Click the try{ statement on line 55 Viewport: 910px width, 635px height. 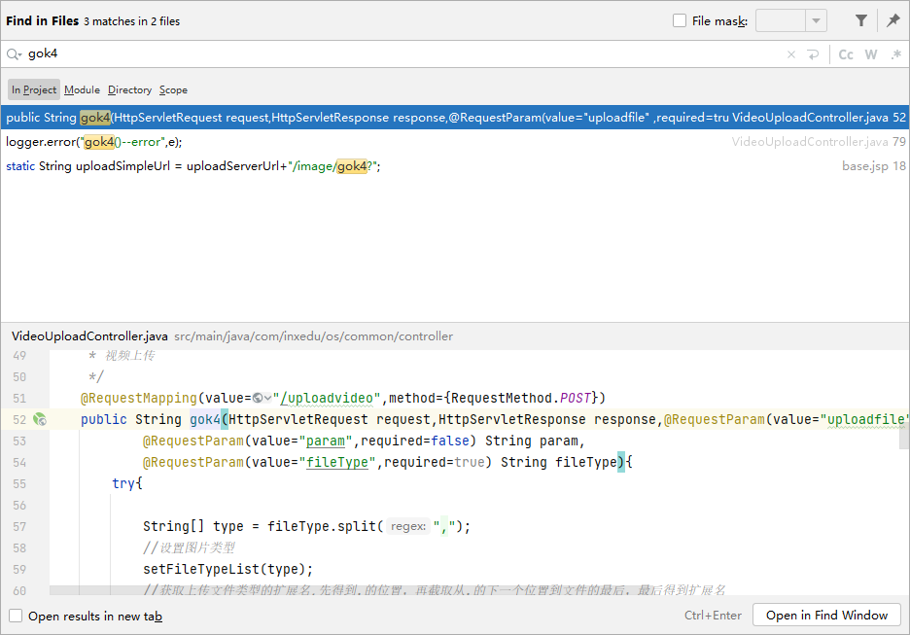tap(127, 483)
